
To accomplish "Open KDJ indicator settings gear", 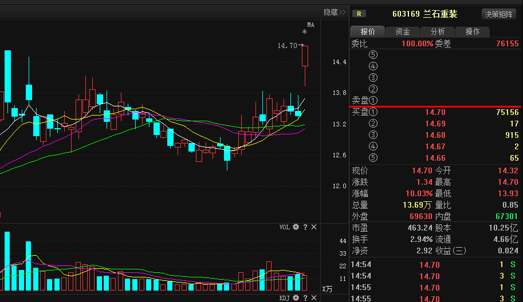I will click(x=296, y=298).
